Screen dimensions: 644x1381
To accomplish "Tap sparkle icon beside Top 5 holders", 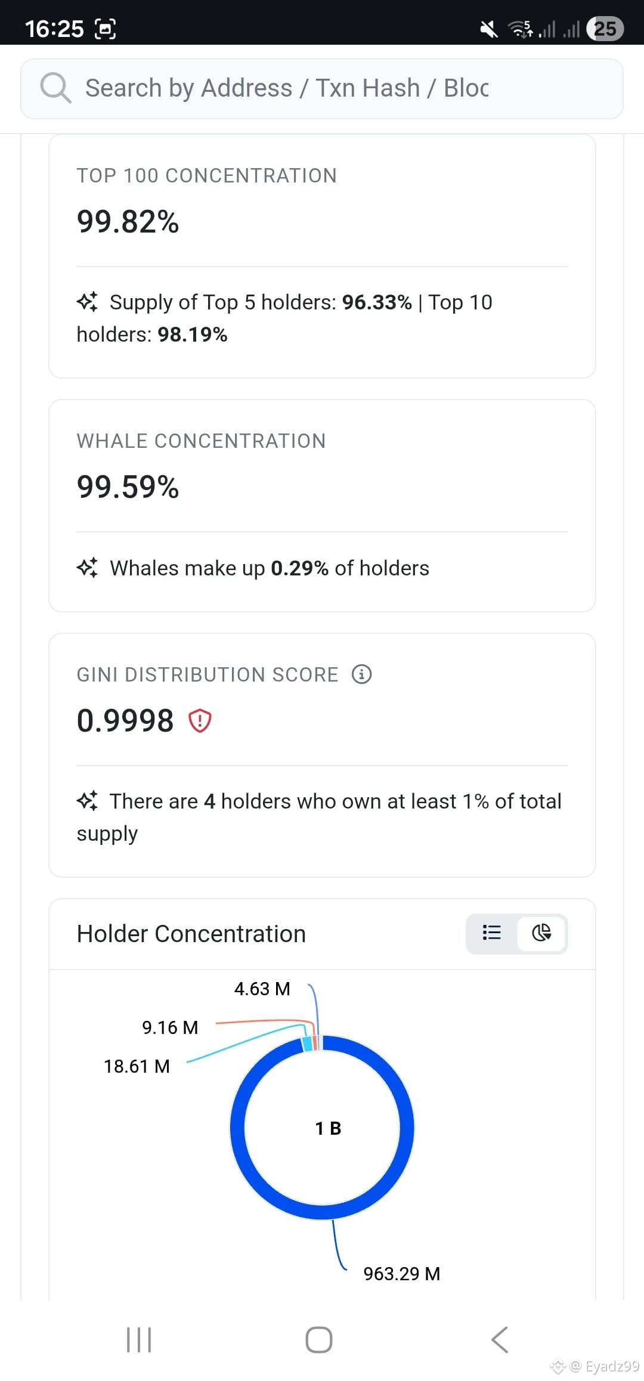I will [x=87, y=302].
